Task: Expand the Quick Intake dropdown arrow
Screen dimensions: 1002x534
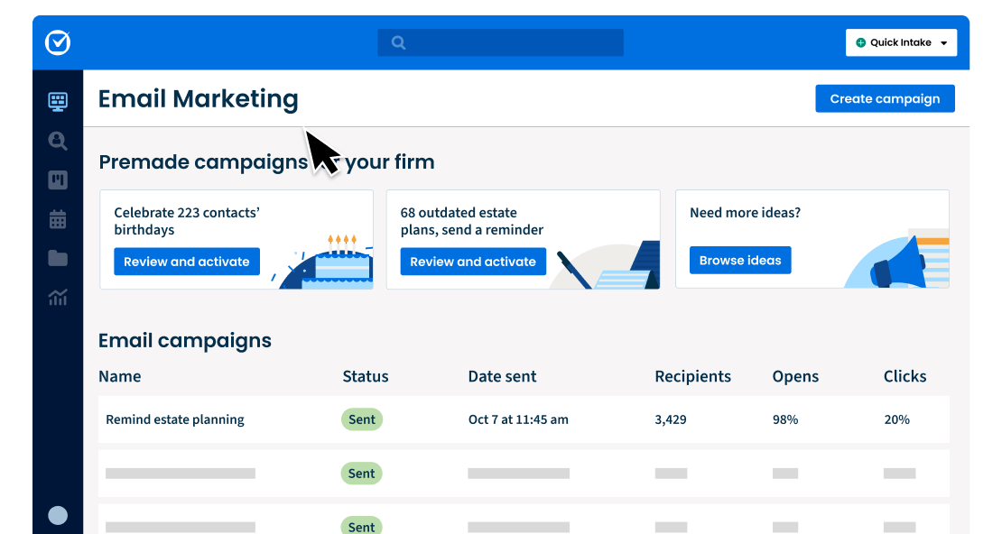Action: [944, 43]
